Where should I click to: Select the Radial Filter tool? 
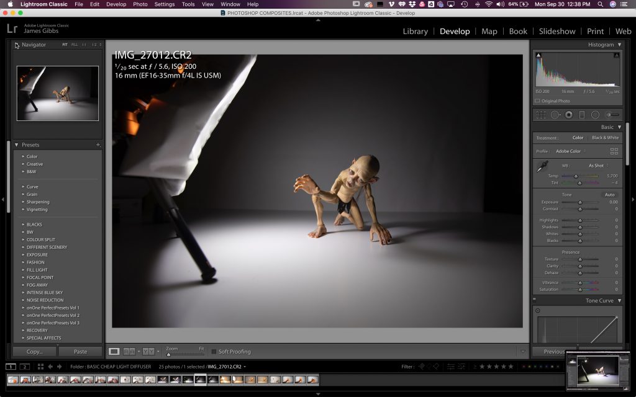(x=595, y=115)
